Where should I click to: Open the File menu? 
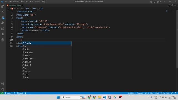point(6,2)
